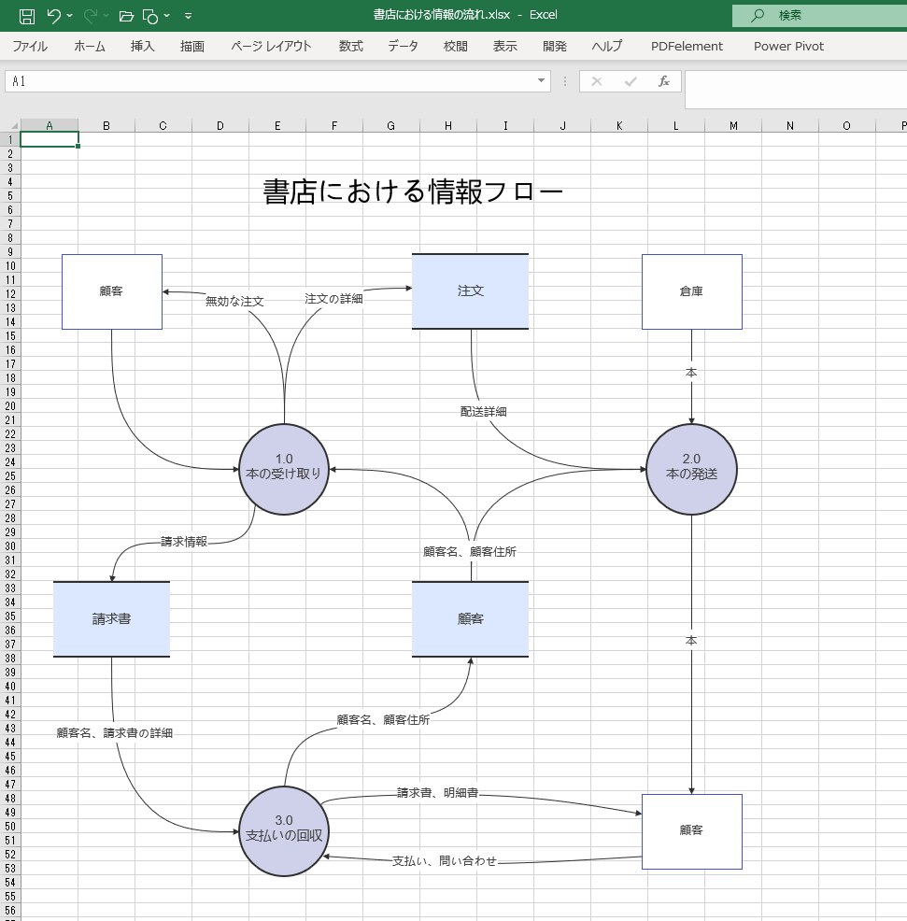Click the 検索 search box
Viewport: 907px width, 921px height.
pos(819,15)
